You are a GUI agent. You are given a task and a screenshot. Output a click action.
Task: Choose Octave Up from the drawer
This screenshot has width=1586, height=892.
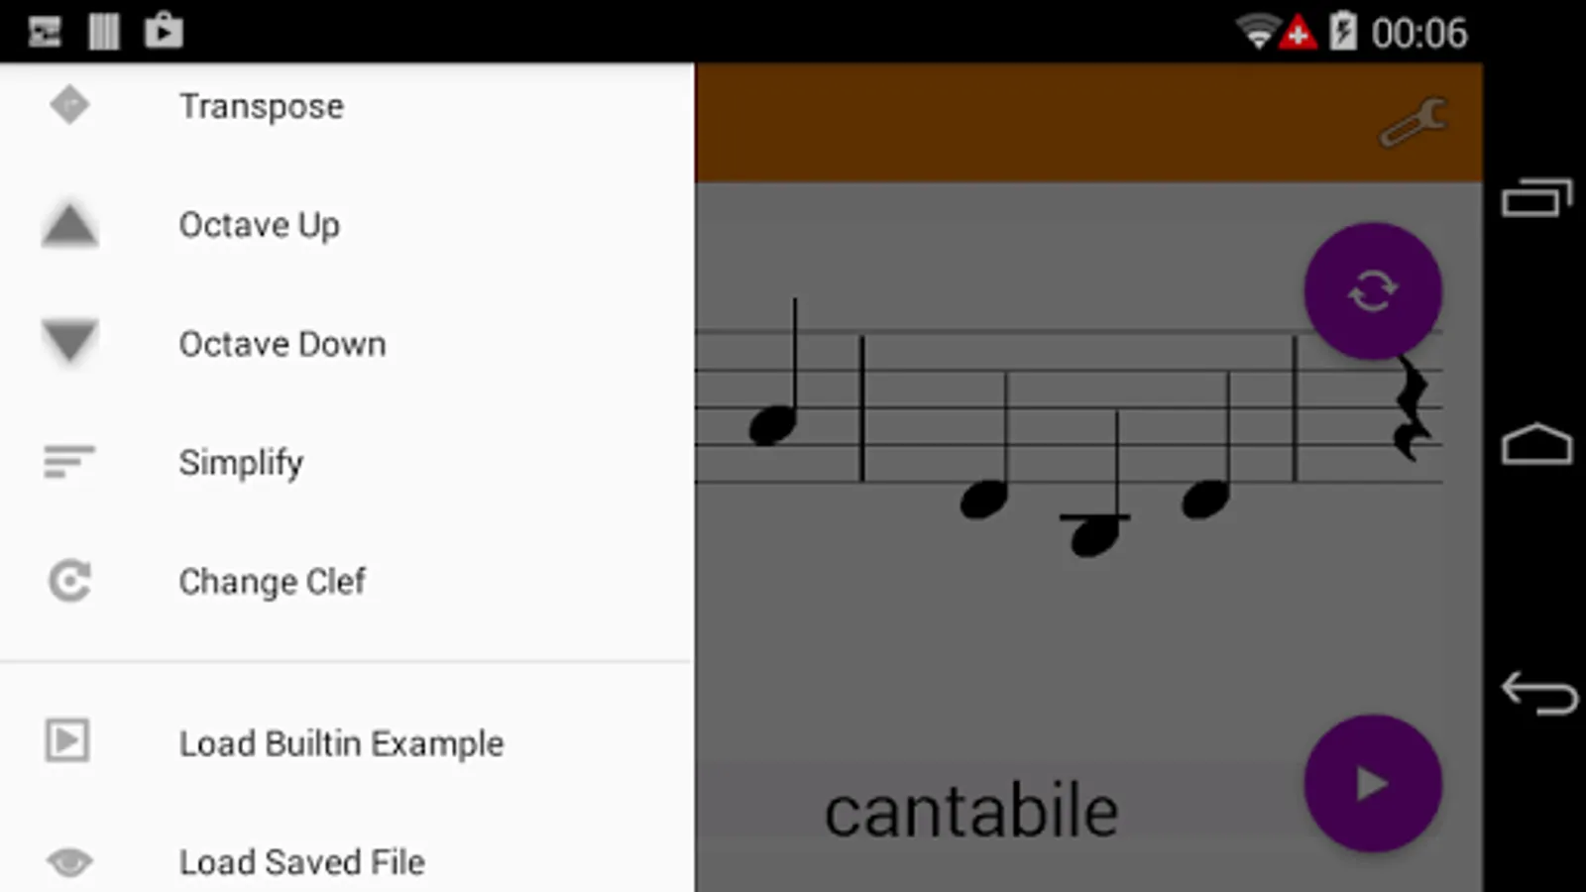260,226
